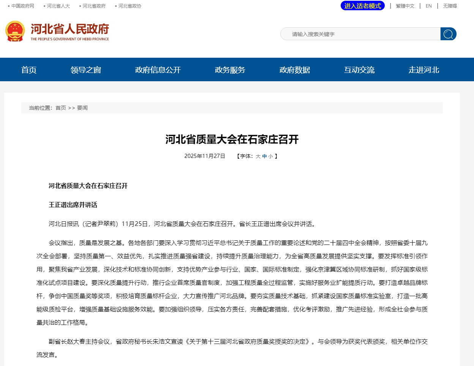This screenshot has width=474, height=366.
Task: Open the 首页 navigation tab
Action: coord(29,70)
